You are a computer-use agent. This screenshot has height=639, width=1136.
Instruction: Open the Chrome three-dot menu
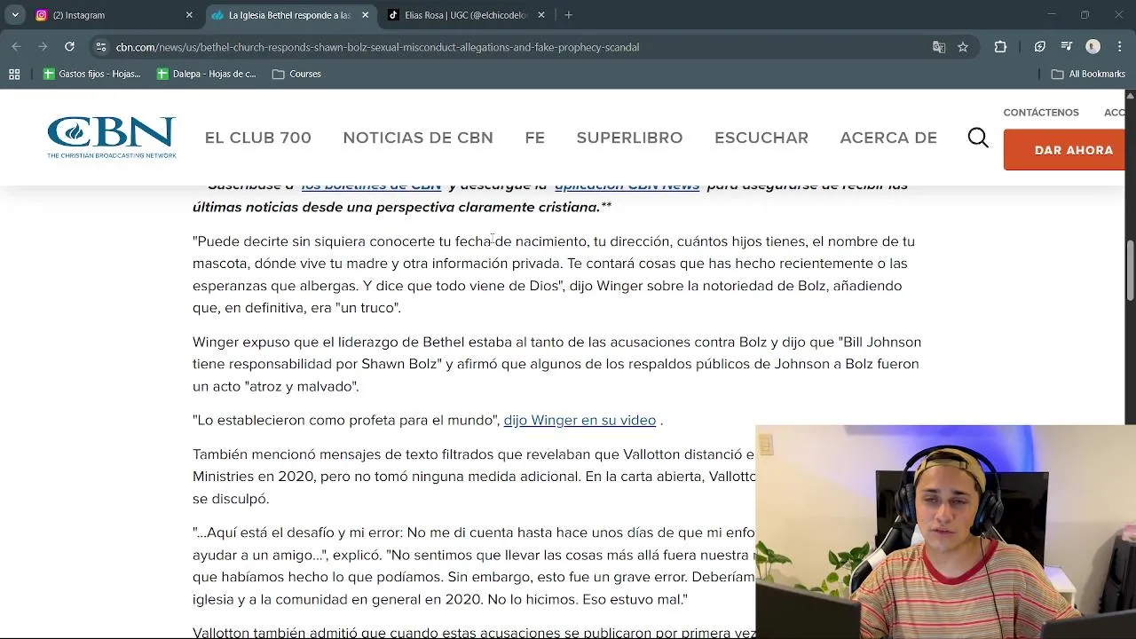click(1119, 47)
